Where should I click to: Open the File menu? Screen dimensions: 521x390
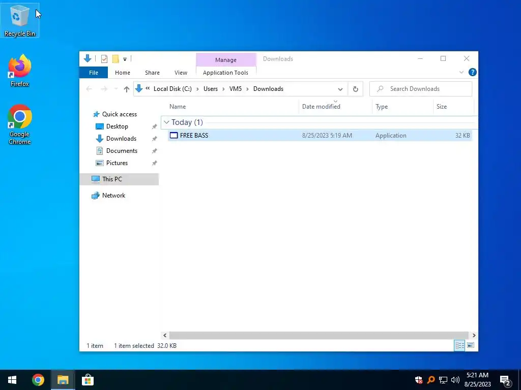pos(94,73)
